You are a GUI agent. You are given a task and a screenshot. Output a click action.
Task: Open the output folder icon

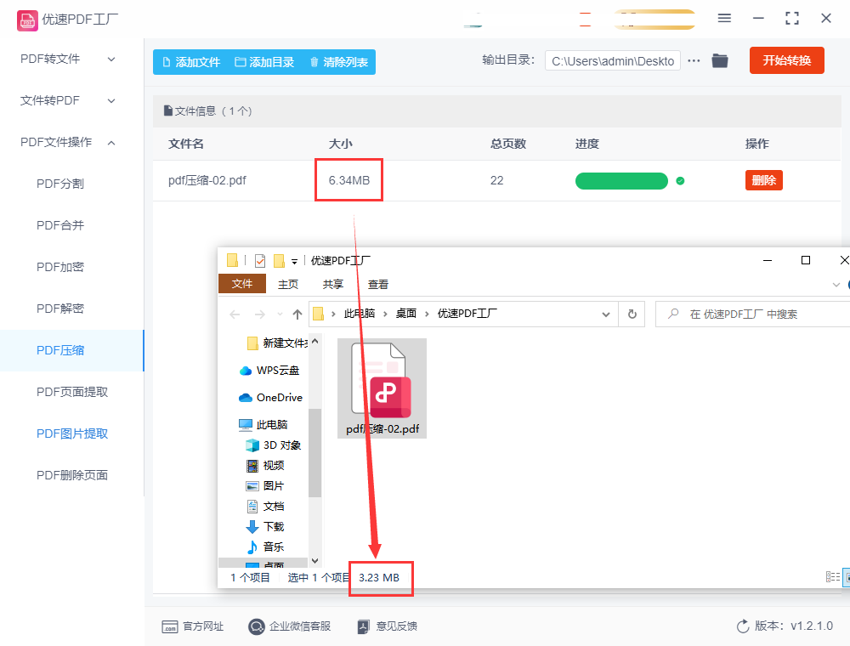(x=720, y=60)
